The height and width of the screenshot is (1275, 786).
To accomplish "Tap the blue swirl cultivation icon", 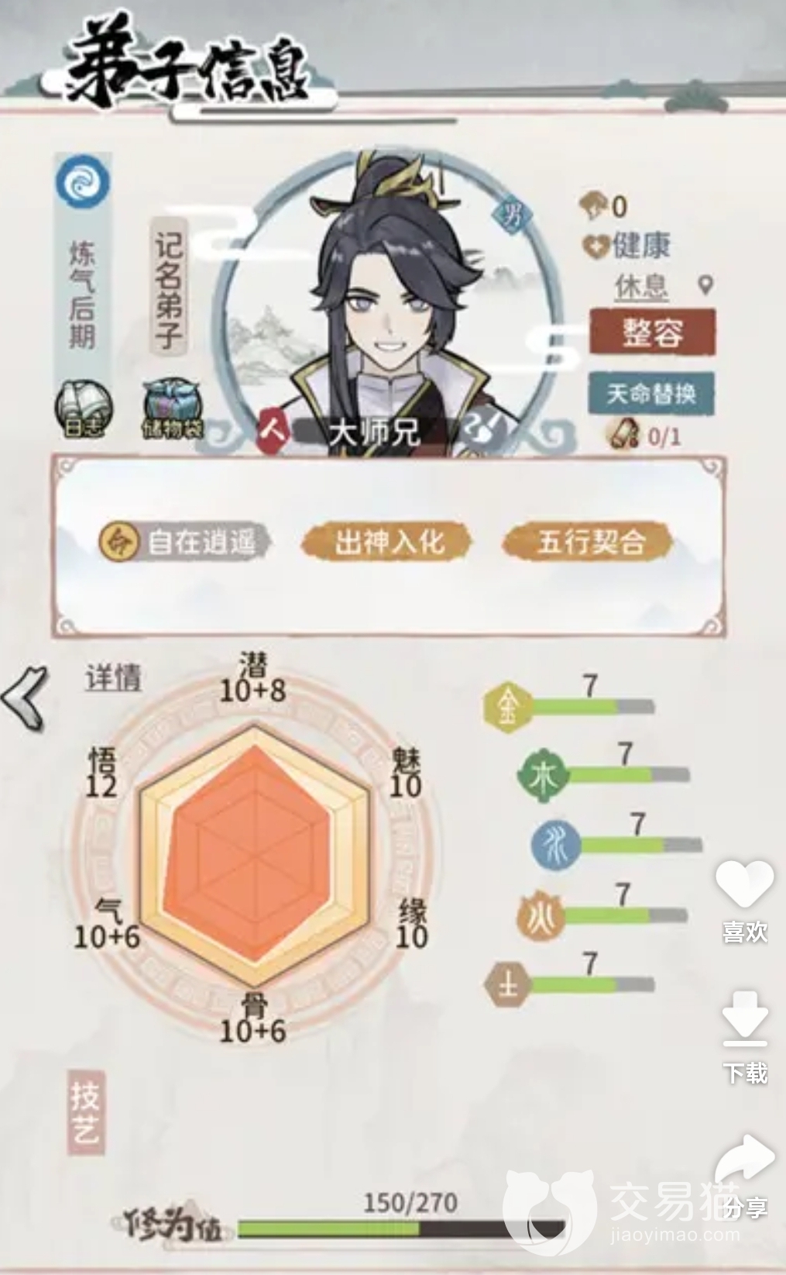I will (83, 181).
